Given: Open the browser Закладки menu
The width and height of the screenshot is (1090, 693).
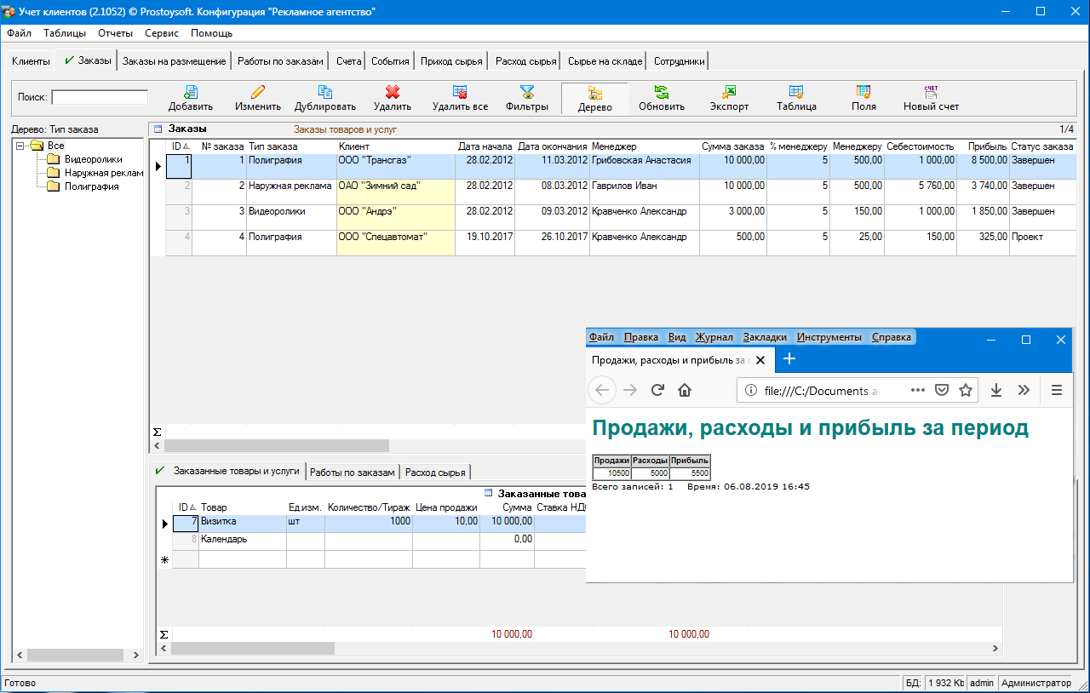Looking at the screenshot, I should click(765, 337).
